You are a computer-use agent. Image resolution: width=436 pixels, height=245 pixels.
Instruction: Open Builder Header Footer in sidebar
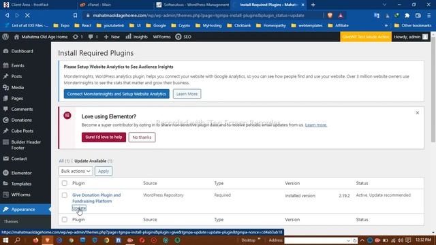tap(26, 145)
